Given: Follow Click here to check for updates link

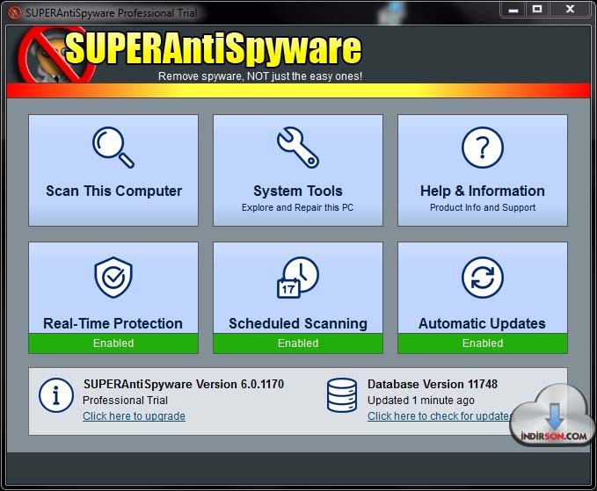Looking at the screenshot, I should click(x=440, y=416).
